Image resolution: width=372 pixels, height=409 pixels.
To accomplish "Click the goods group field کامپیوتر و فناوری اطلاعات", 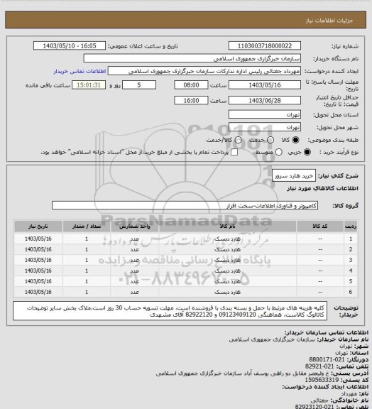I will tap(185, 205).
